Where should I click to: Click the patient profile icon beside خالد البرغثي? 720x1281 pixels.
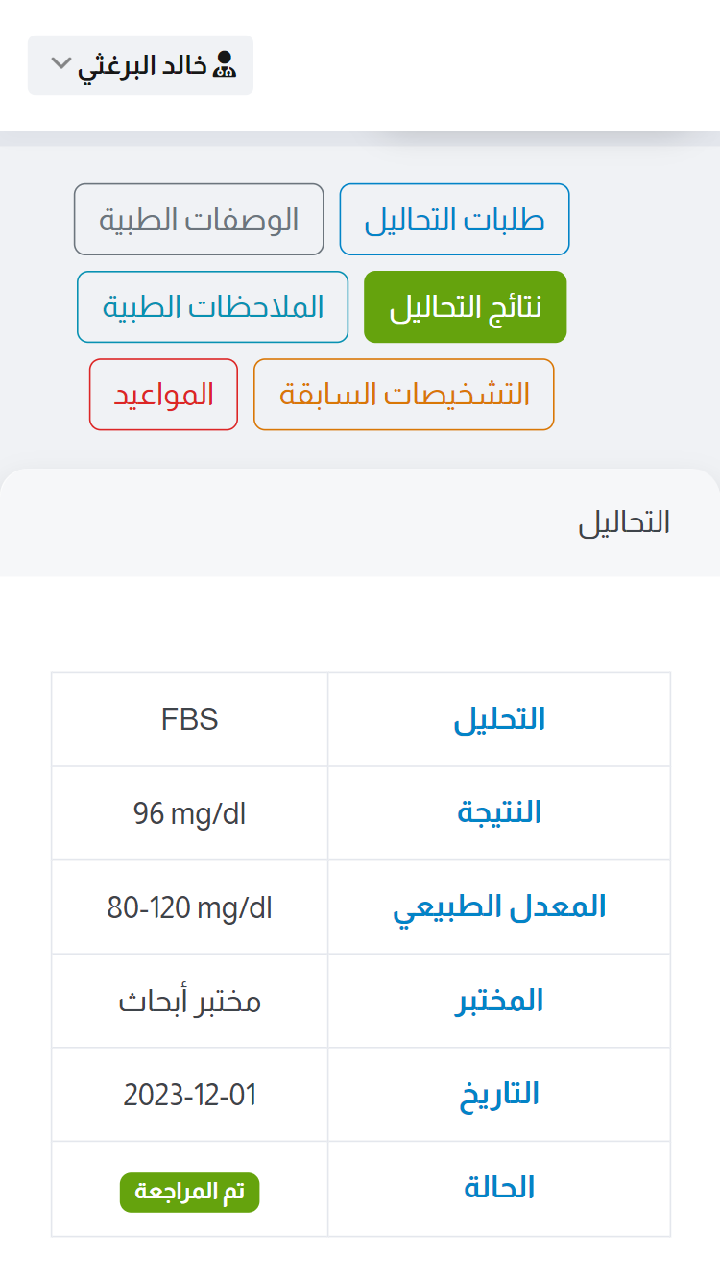224,64
